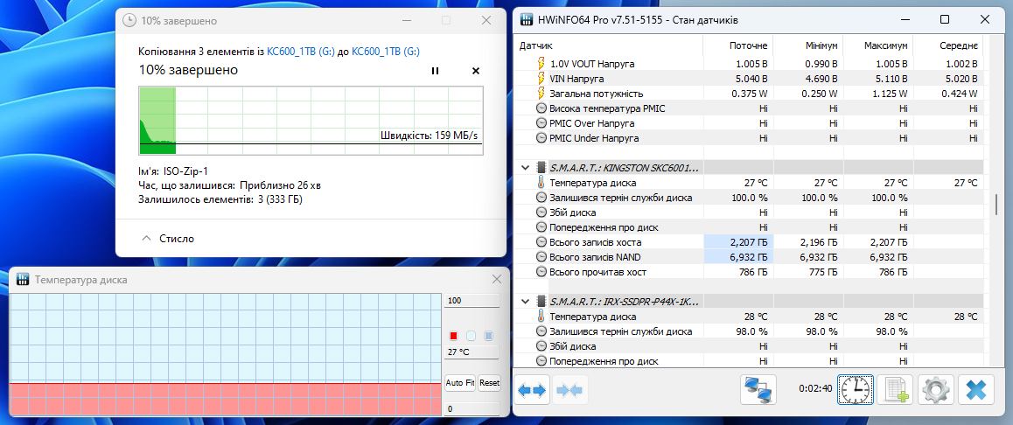Click the copy progress throughput graph
Viewport: 1013px width, 425px height.
point(311,121)
